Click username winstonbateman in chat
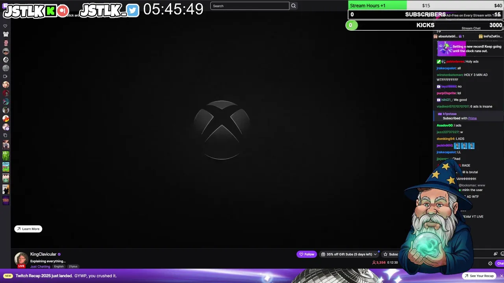This screenshot has height=283, width=504. pyautogui.click(x=450, y=75)
